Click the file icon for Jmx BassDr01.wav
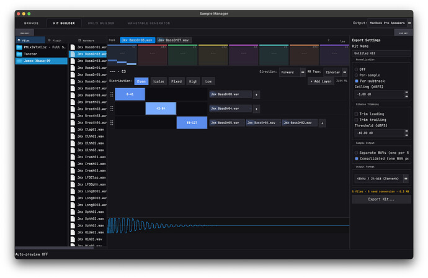The height and width of the screenshot is (278, 428). coord(73,47)
